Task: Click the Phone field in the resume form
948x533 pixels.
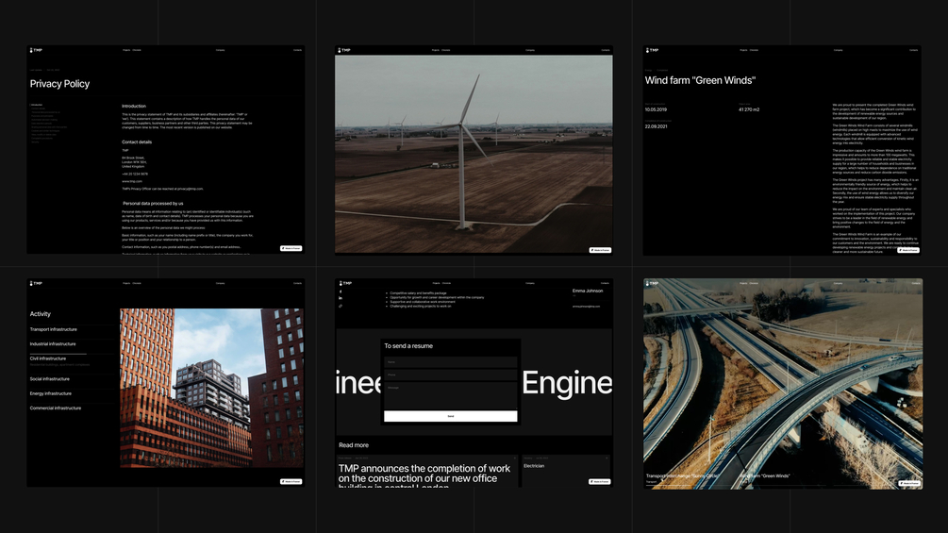Action: 451,375
